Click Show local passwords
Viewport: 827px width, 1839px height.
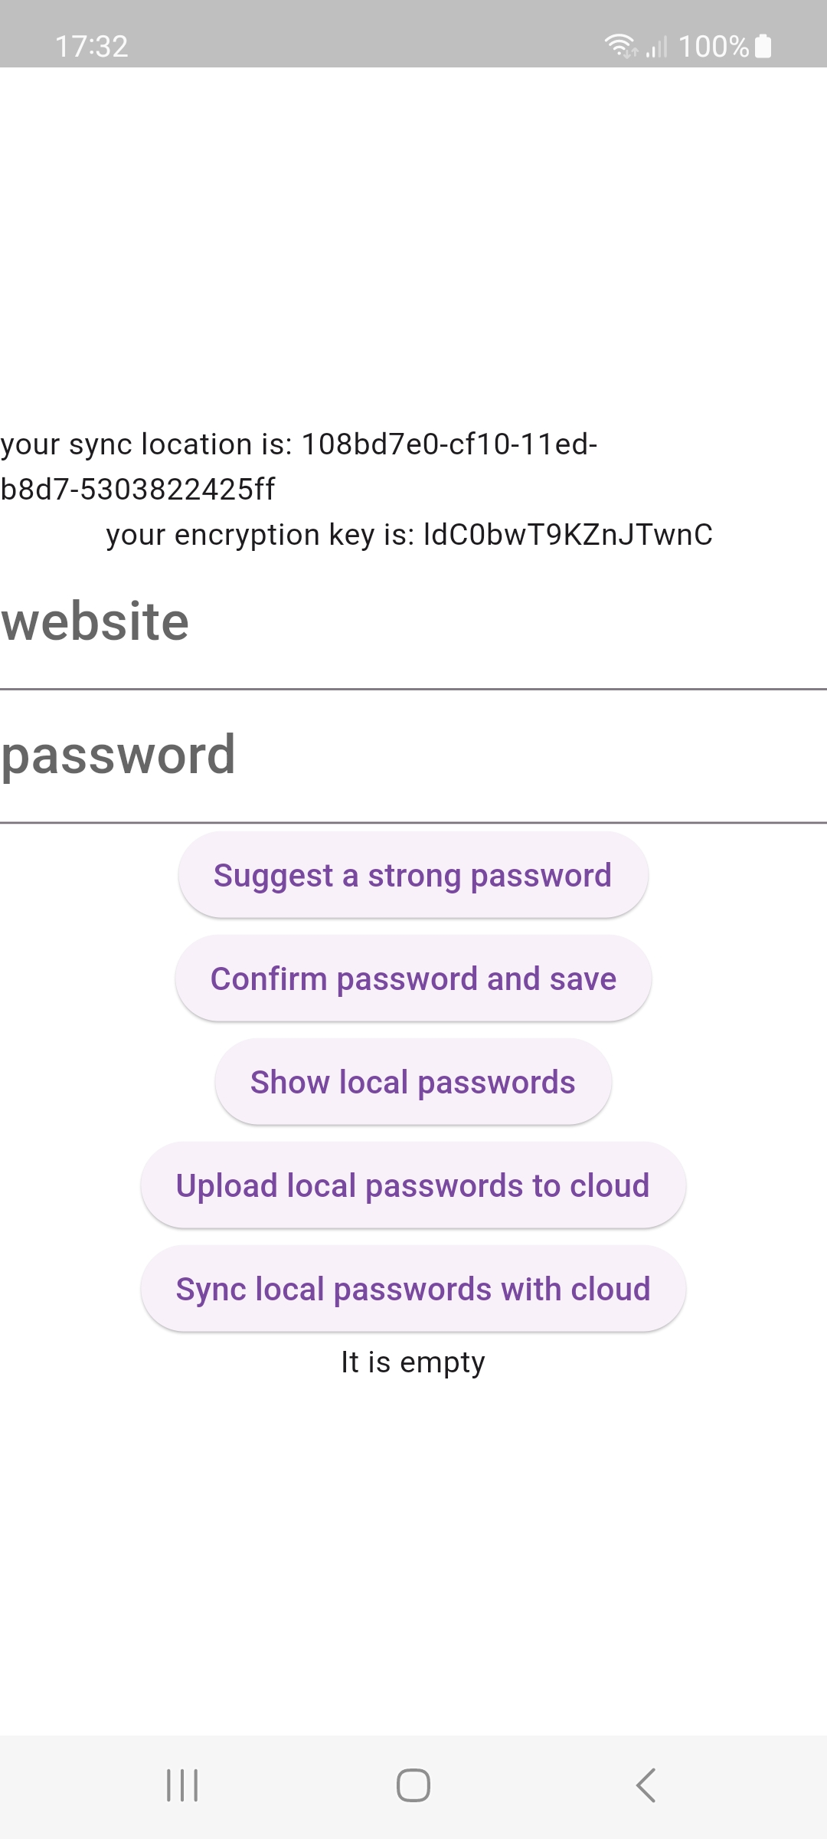pos(413,1081)
